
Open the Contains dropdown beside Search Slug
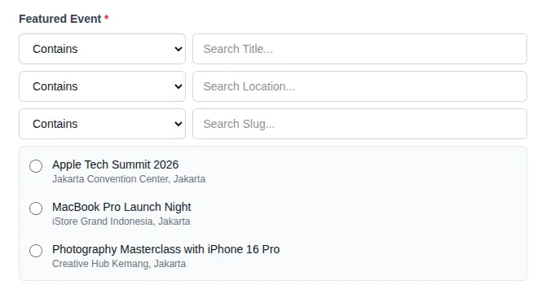click(102, 124)
